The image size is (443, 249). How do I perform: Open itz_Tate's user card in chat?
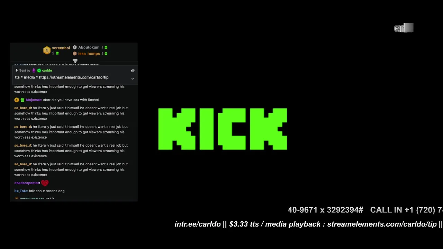pos(21,191)
